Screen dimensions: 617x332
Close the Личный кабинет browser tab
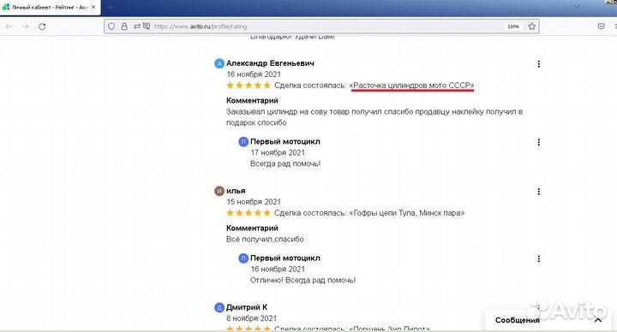pos(93,7)
